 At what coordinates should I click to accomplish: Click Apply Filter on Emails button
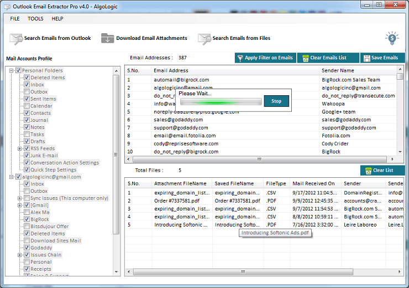click(265, 58)
